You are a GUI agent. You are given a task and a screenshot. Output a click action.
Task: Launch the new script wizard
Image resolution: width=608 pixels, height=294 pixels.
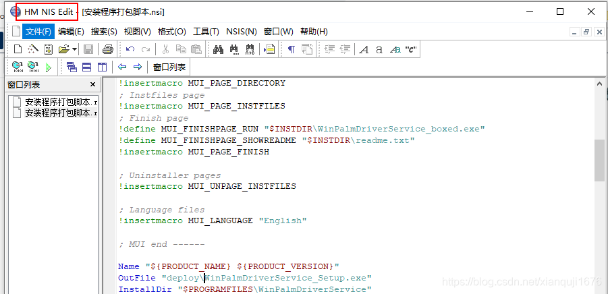click(33, 49)
